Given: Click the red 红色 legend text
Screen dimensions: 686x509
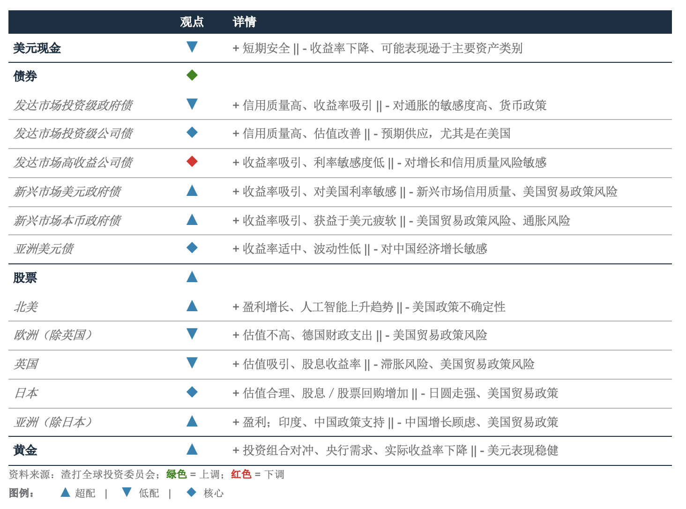Looking at the screenshot, I should [241, 474].
